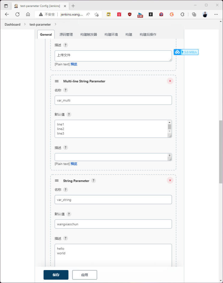The image size is (223, 283).
Task: Open help for hello world description
Action: pyautogui.click(x=66, y=238)
